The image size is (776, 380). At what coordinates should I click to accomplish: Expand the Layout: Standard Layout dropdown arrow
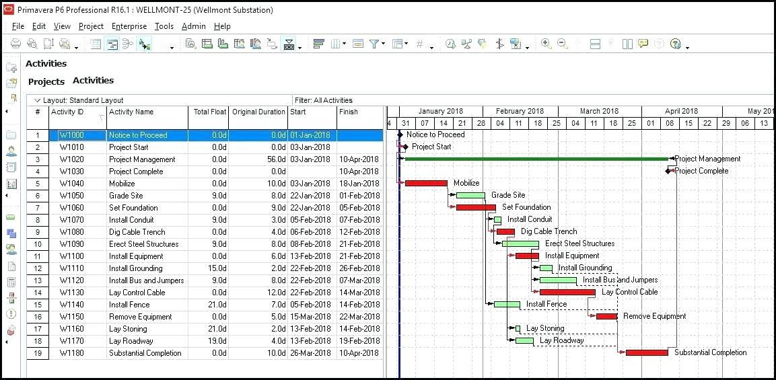[37, 100]
